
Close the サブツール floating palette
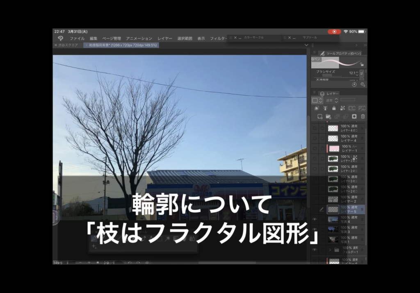(289, 38)
